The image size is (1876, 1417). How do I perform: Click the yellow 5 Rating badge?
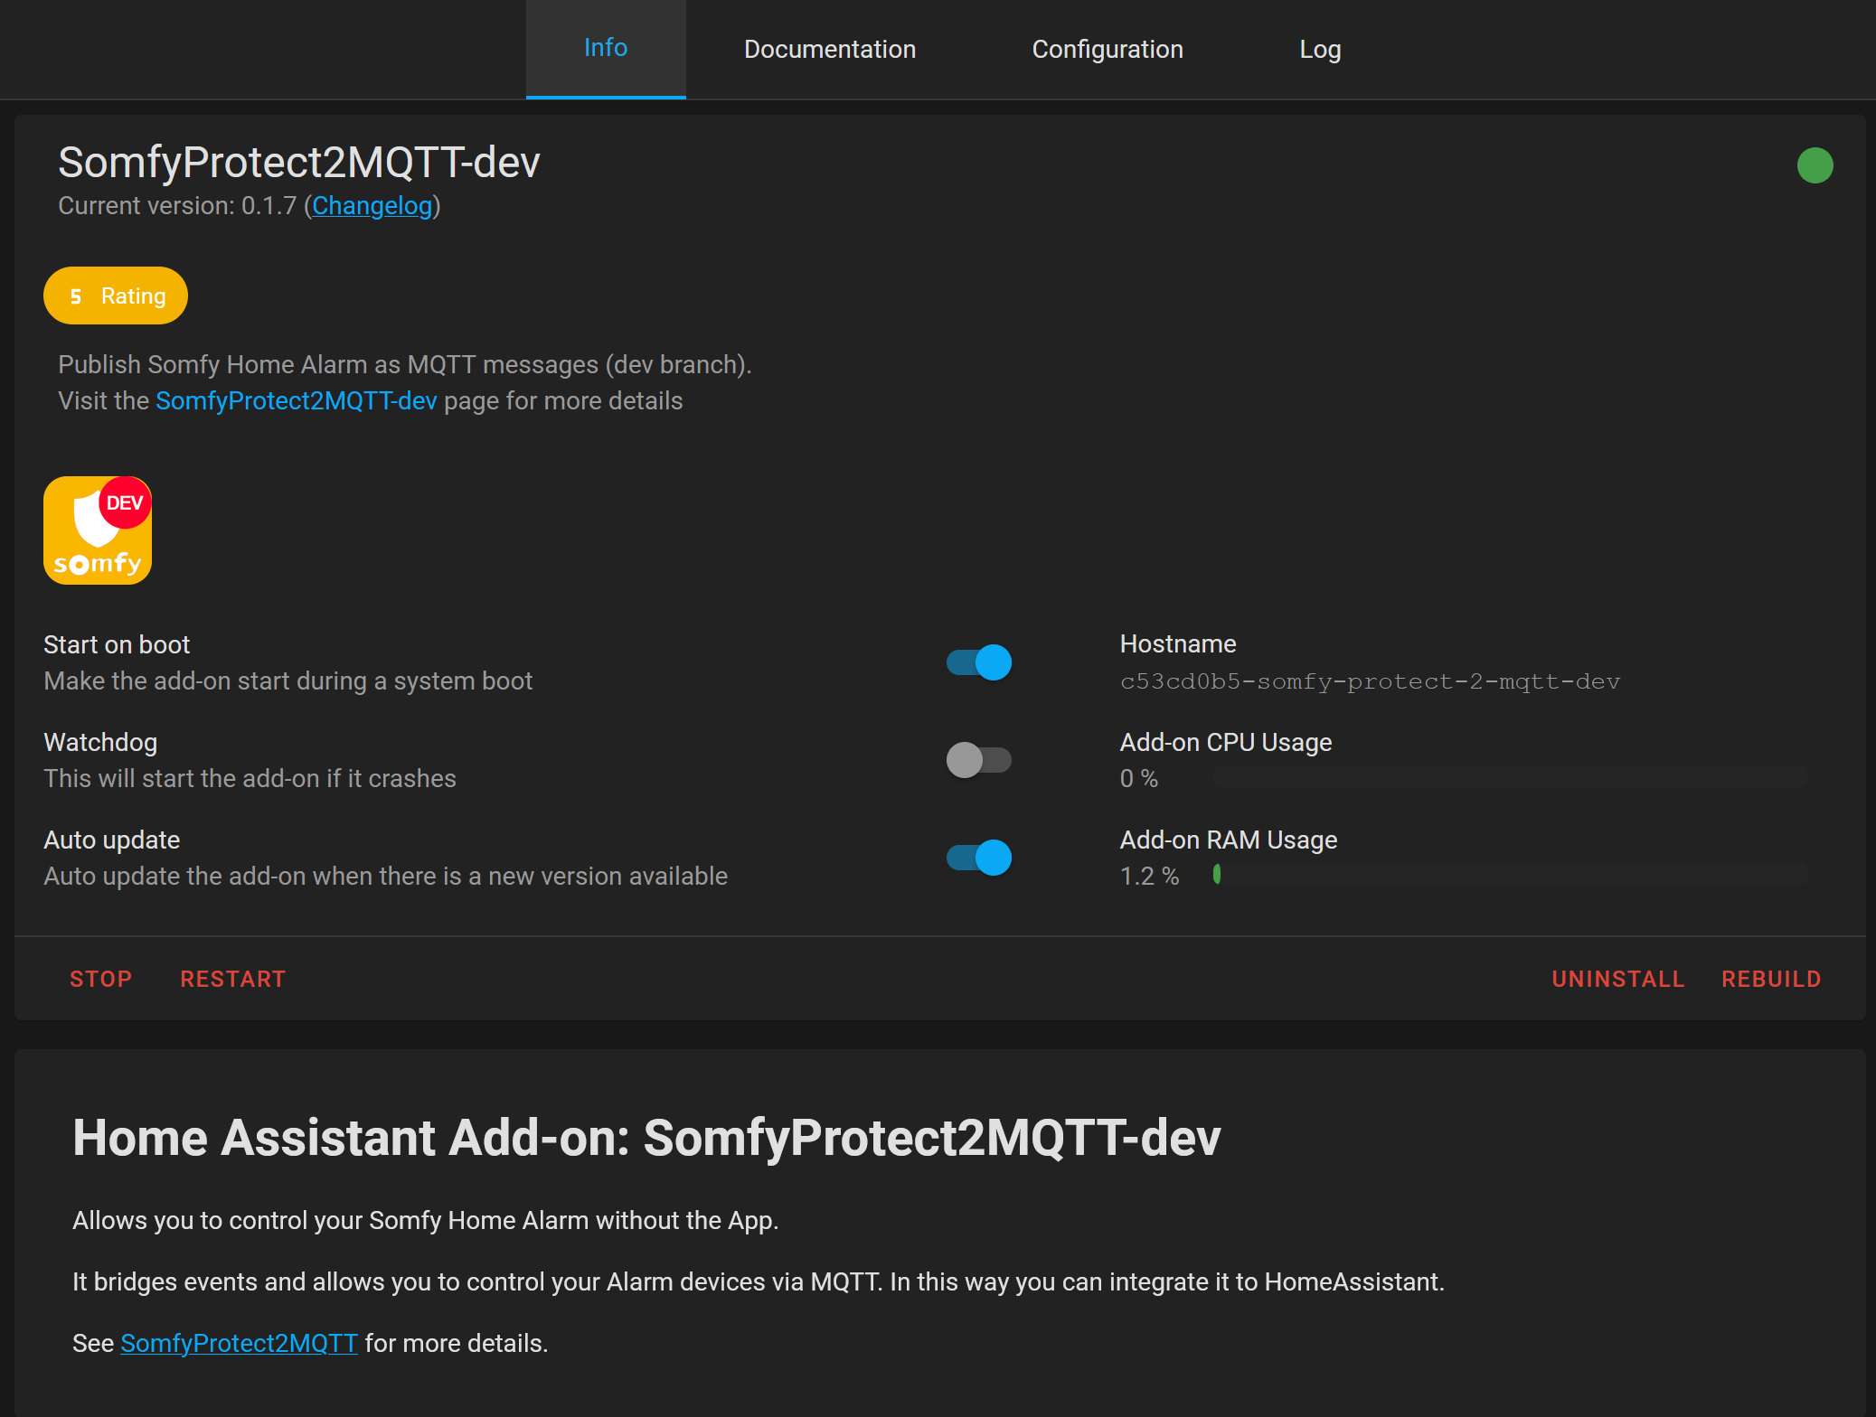[x=115, y=296]
